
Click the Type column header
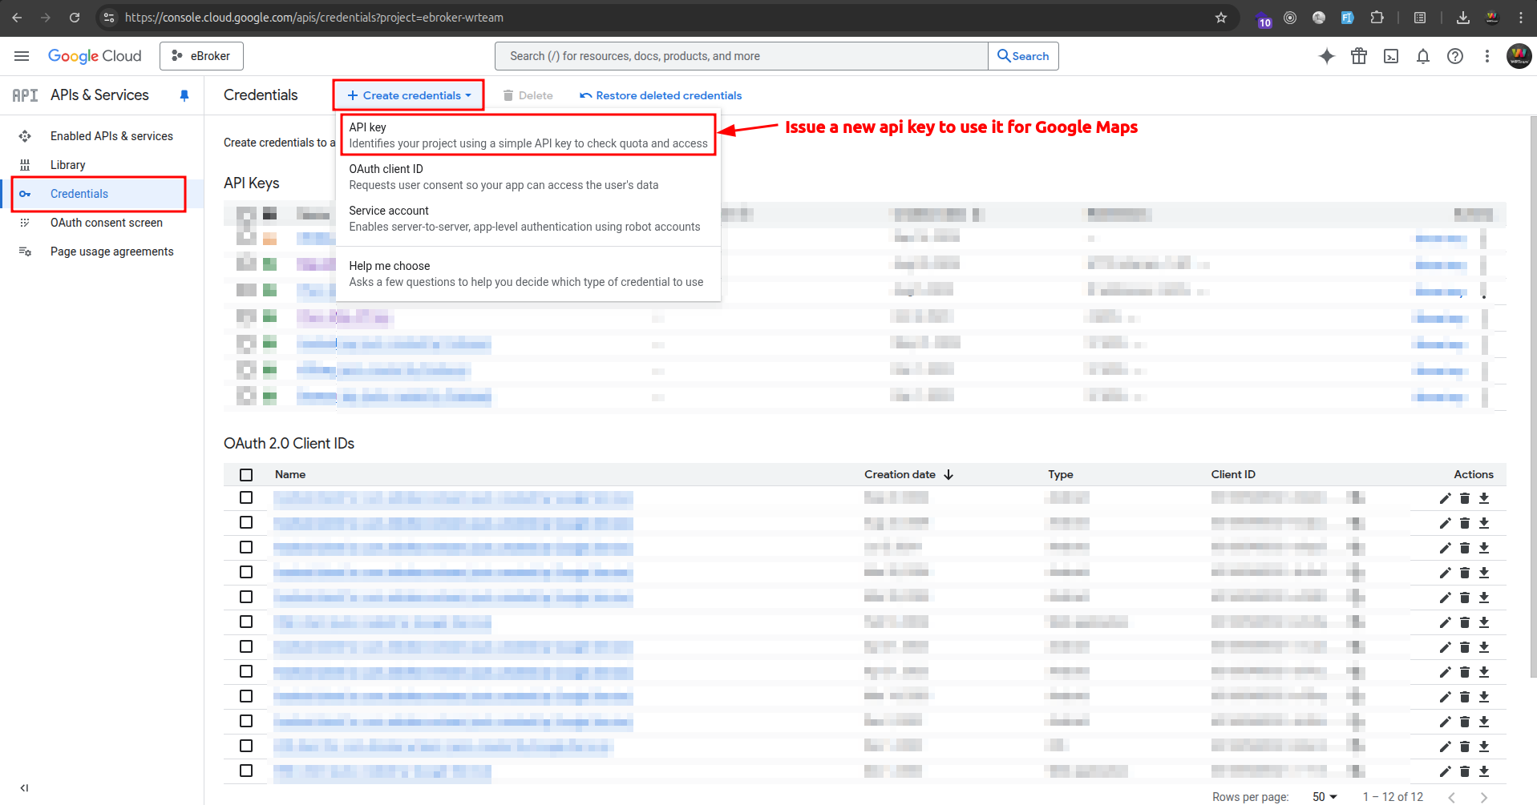pyautogui.click(x=1060, y=474)
